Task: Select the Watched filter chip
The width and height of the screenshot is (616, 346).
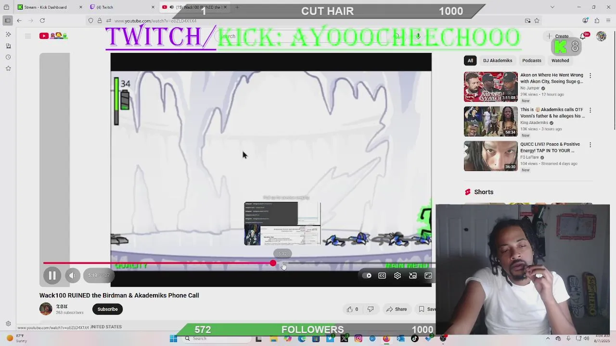Action: (560, 61)
